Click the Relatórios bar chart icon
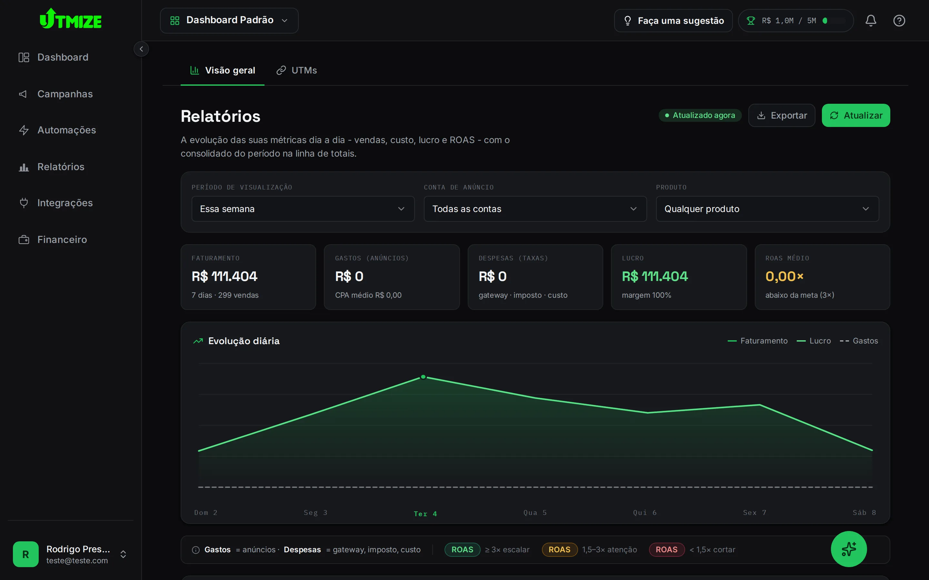Screen dimensions: 929x580 pyautogui.click(x=24, y=167)
